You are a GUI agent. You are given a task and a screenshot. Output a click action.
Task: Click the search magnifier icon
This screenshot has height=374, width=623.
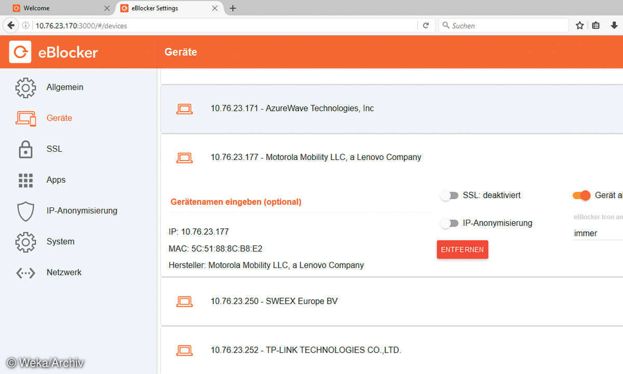pyautogui.click(x=445, y=25)
